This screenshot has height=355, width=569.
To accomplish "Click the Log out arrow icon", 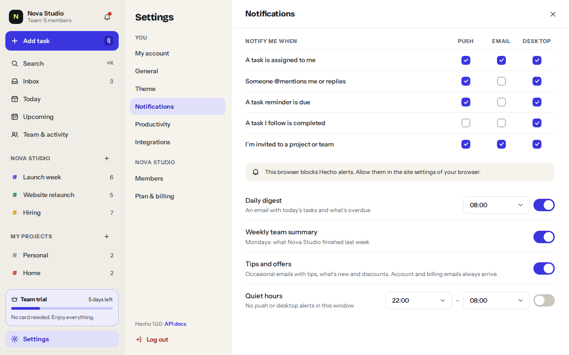I will point(139,339).
